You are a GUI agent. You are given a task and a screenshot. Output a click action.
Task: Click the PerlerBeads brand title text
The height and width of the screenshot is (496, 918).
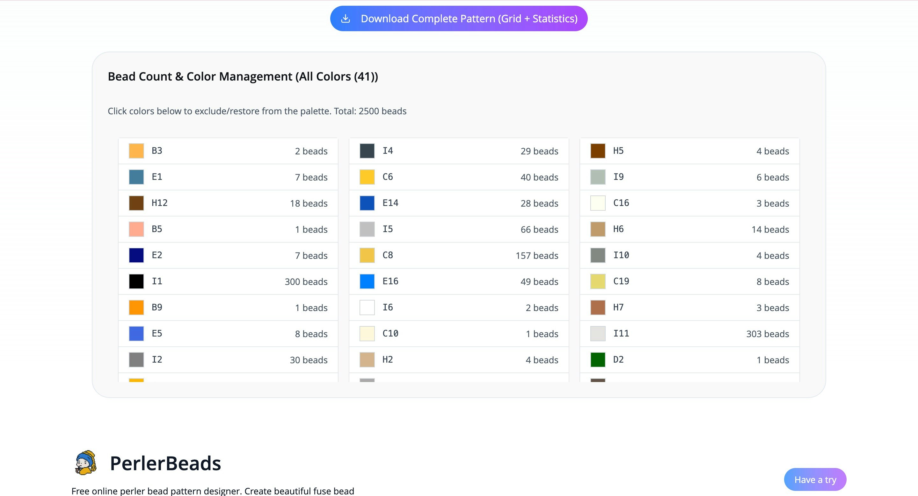tap(165, 463)
